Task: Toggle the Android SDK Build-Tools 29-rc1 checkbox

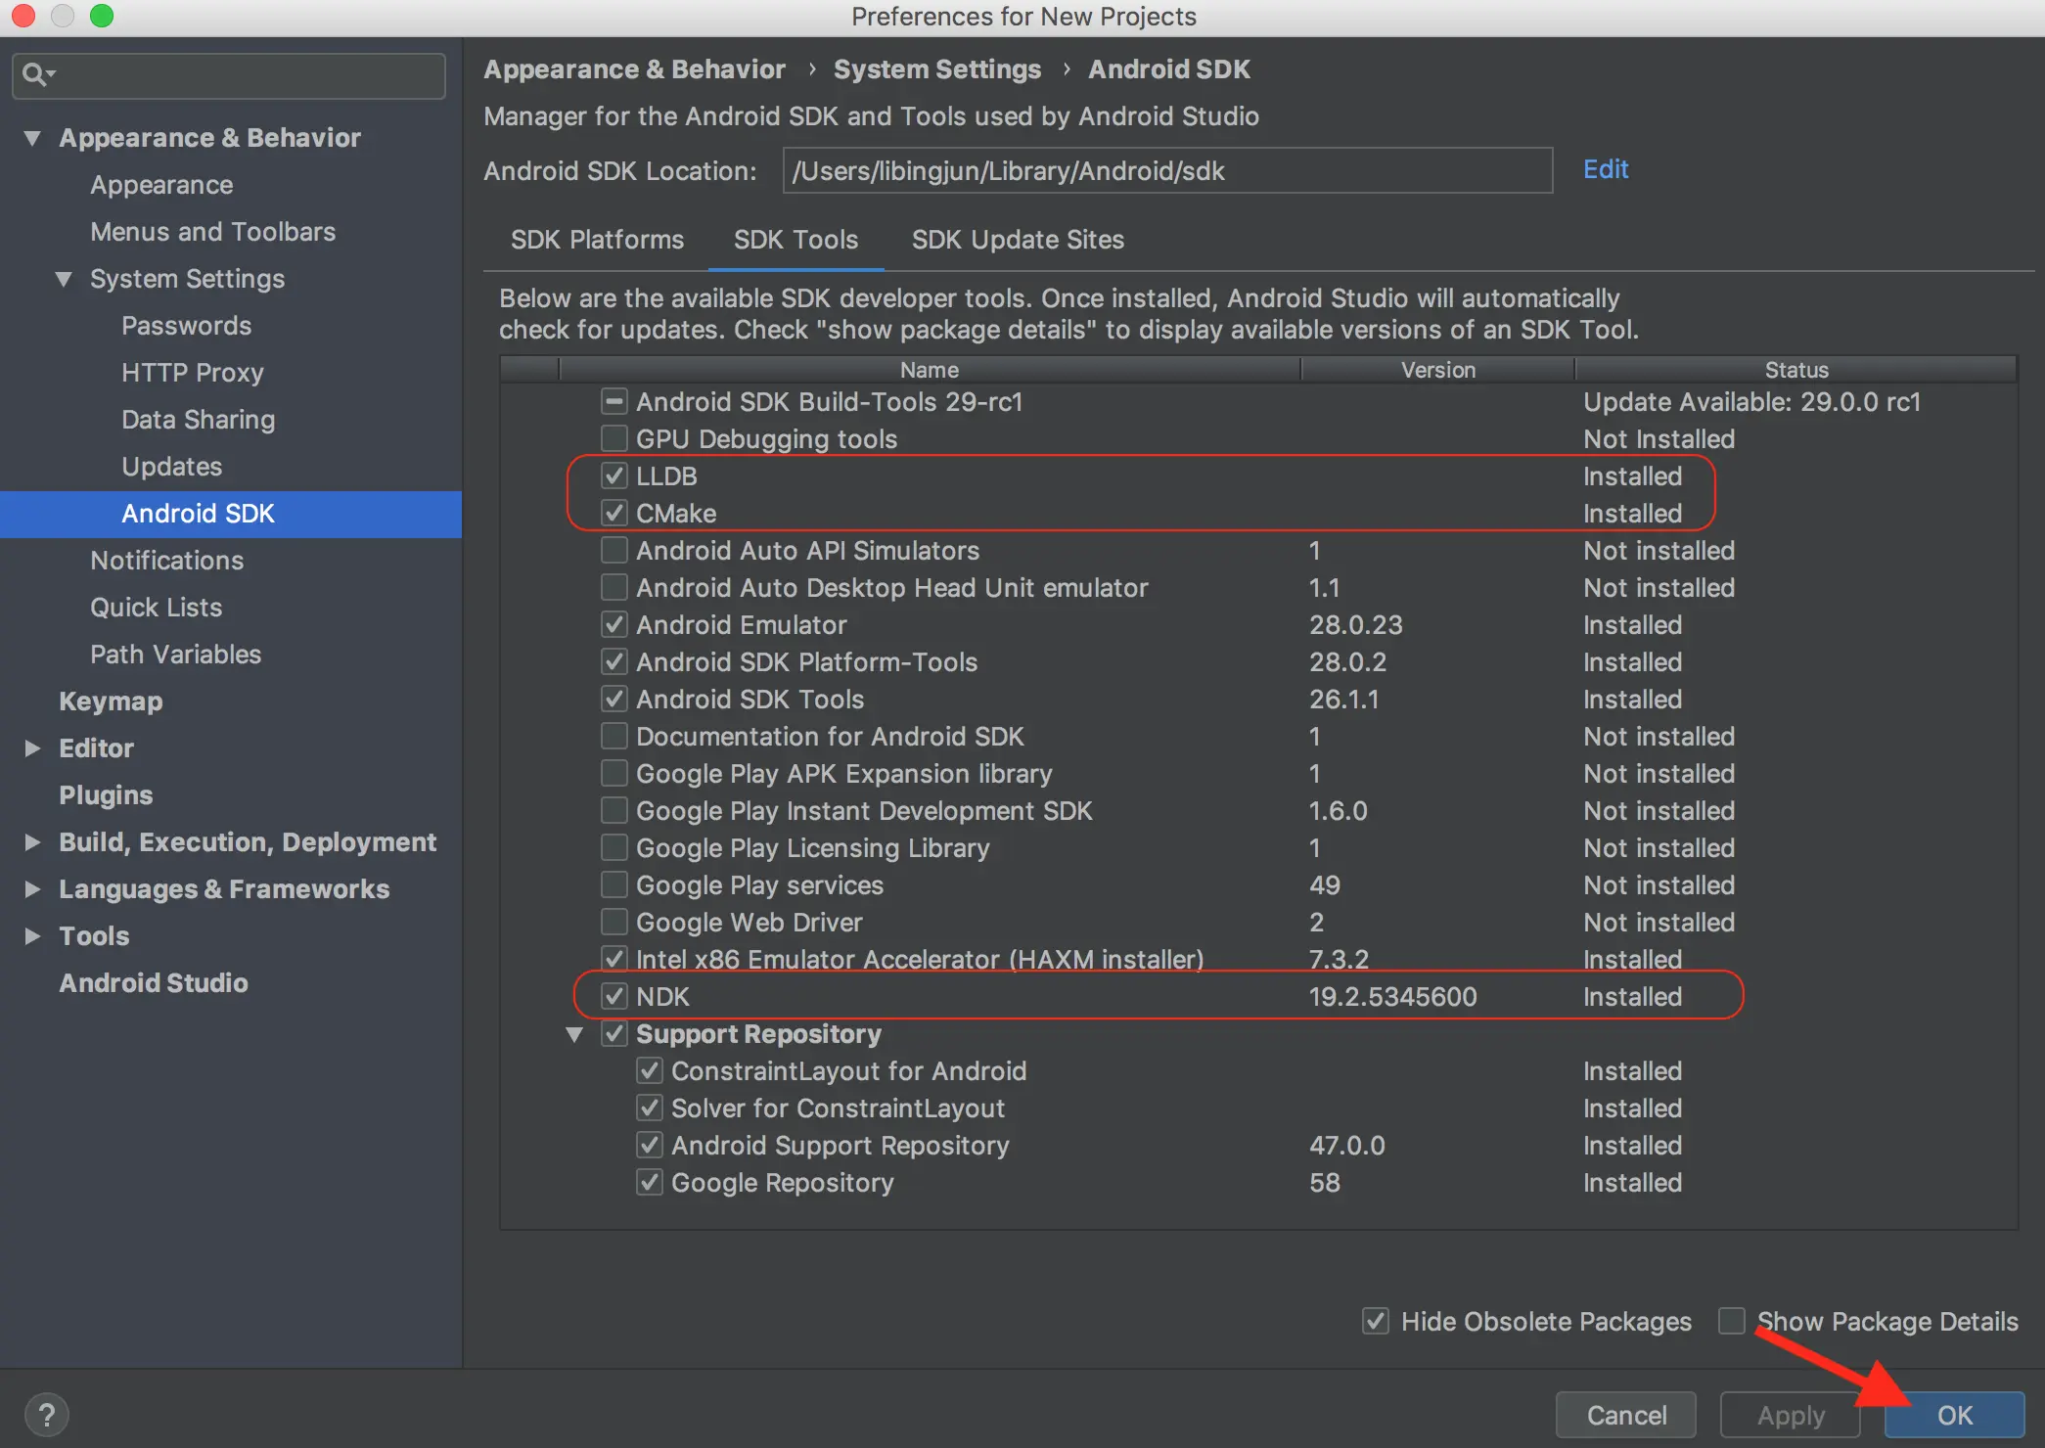Action: (x=613, y=401)
